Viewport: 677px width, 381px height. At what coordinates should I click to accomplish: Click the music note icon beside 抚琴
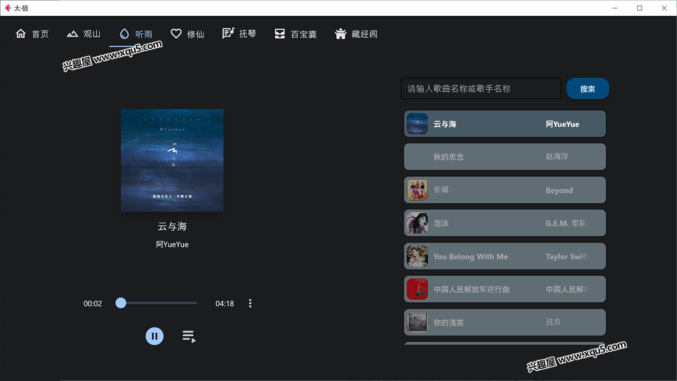click(228, 33)
